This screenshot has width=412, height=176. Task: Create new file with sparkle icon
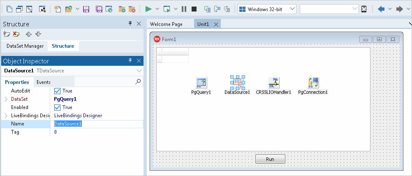pyautogui.click(x=58, y=9)
